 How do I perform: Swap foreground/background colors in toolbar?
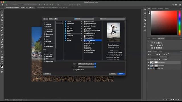tap(3, 64)
